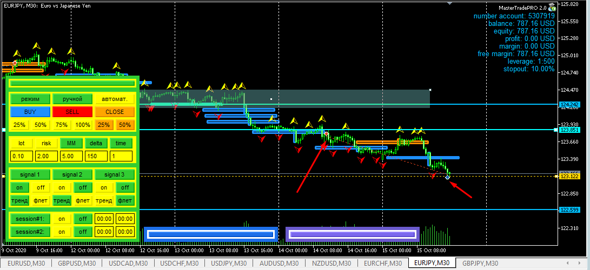Screen dimensions: 590x270
Task: Turn session#2 off
Action: click(83, 232)
